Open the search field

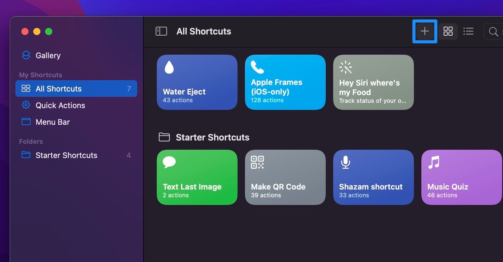point(493,31)
